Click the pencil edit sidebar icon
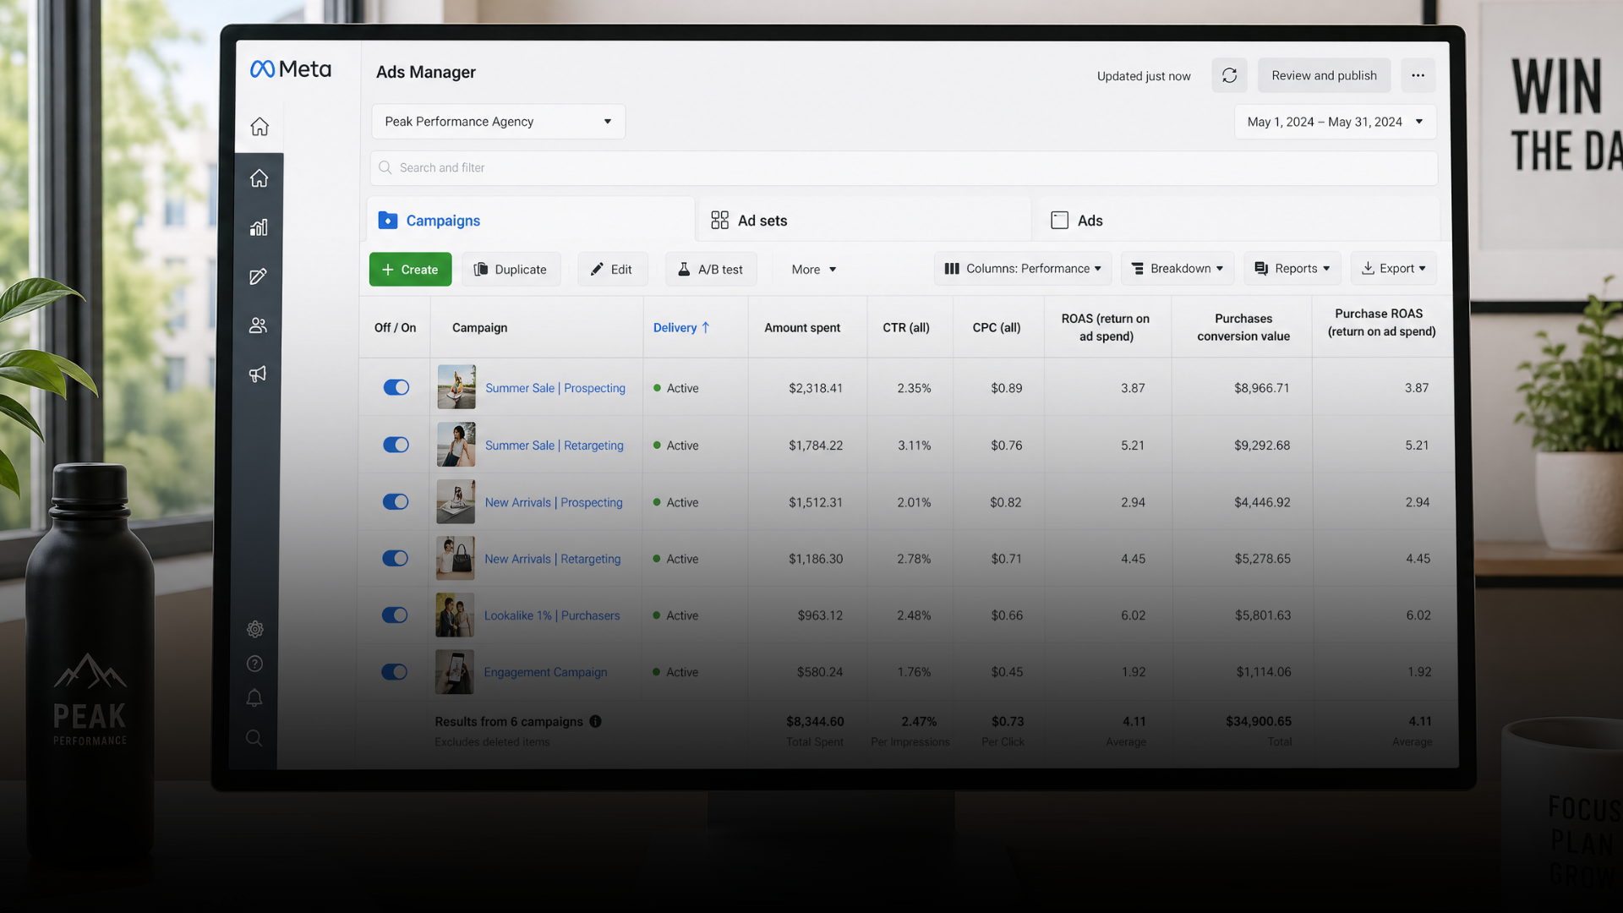 click(259, 276)
